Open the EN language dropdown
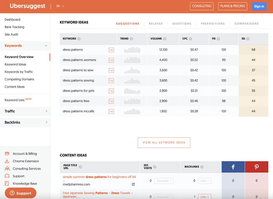The height and width of the screenshot is (199, 273). click(x=61, y=6)
